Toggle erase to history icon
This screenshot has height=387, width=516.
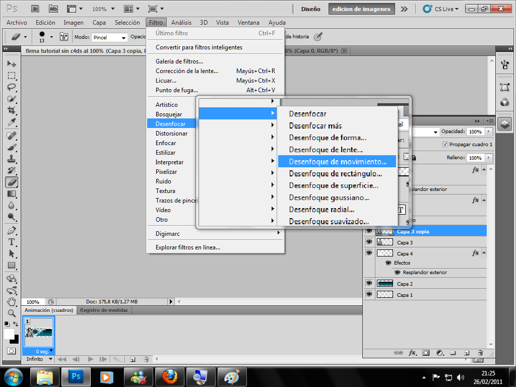[318, 36]
